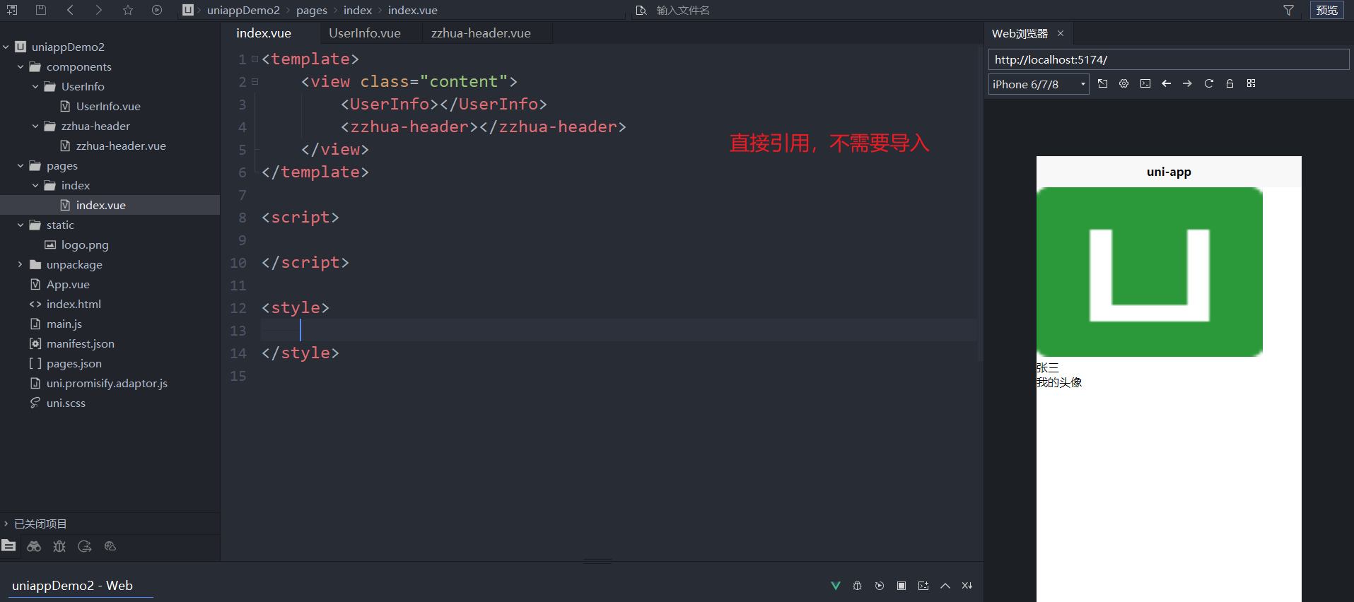Click uniappDemo2 in the breadcrumb path
The image size is (1354, 602).
pyautogui.click(x=243, y=10)
